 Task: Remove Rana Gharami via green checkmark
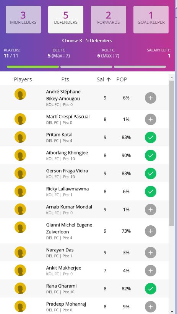pyautogui.click(x=151, y=289)
